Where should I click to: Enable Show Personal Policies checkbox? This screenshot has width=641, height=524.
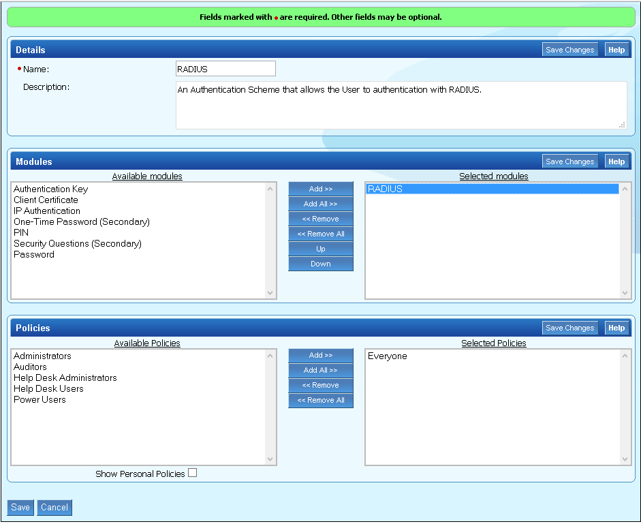[193, 473]
